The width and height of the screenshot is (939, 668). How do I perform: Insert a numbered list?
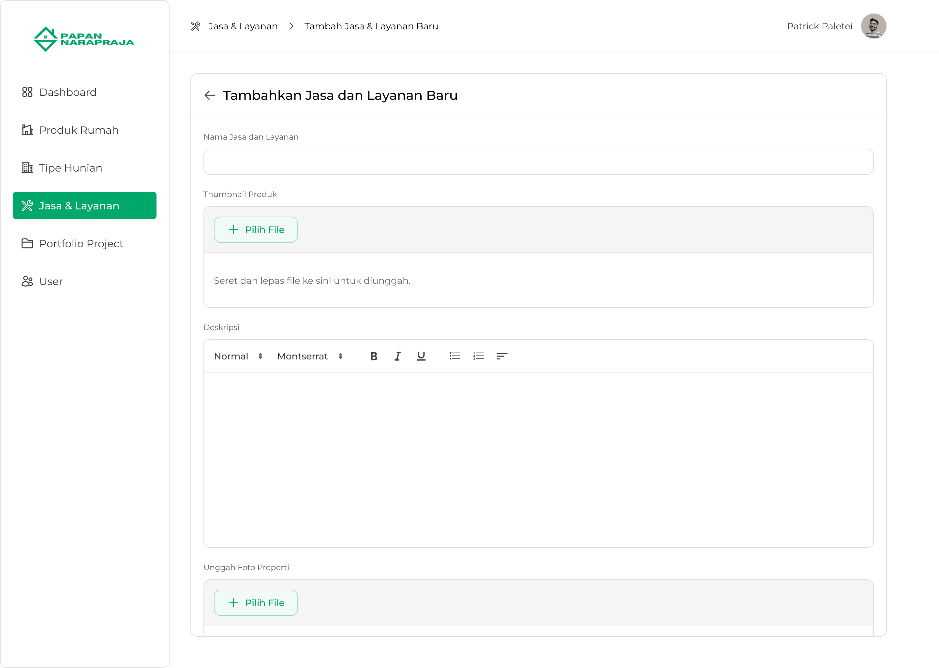tap(479, 356)
